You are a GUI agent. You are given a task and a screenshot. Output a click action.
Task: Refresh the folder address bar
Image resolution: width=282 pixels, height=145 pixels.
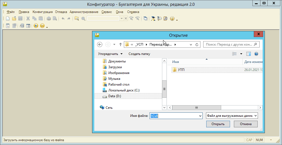point(197,44)
